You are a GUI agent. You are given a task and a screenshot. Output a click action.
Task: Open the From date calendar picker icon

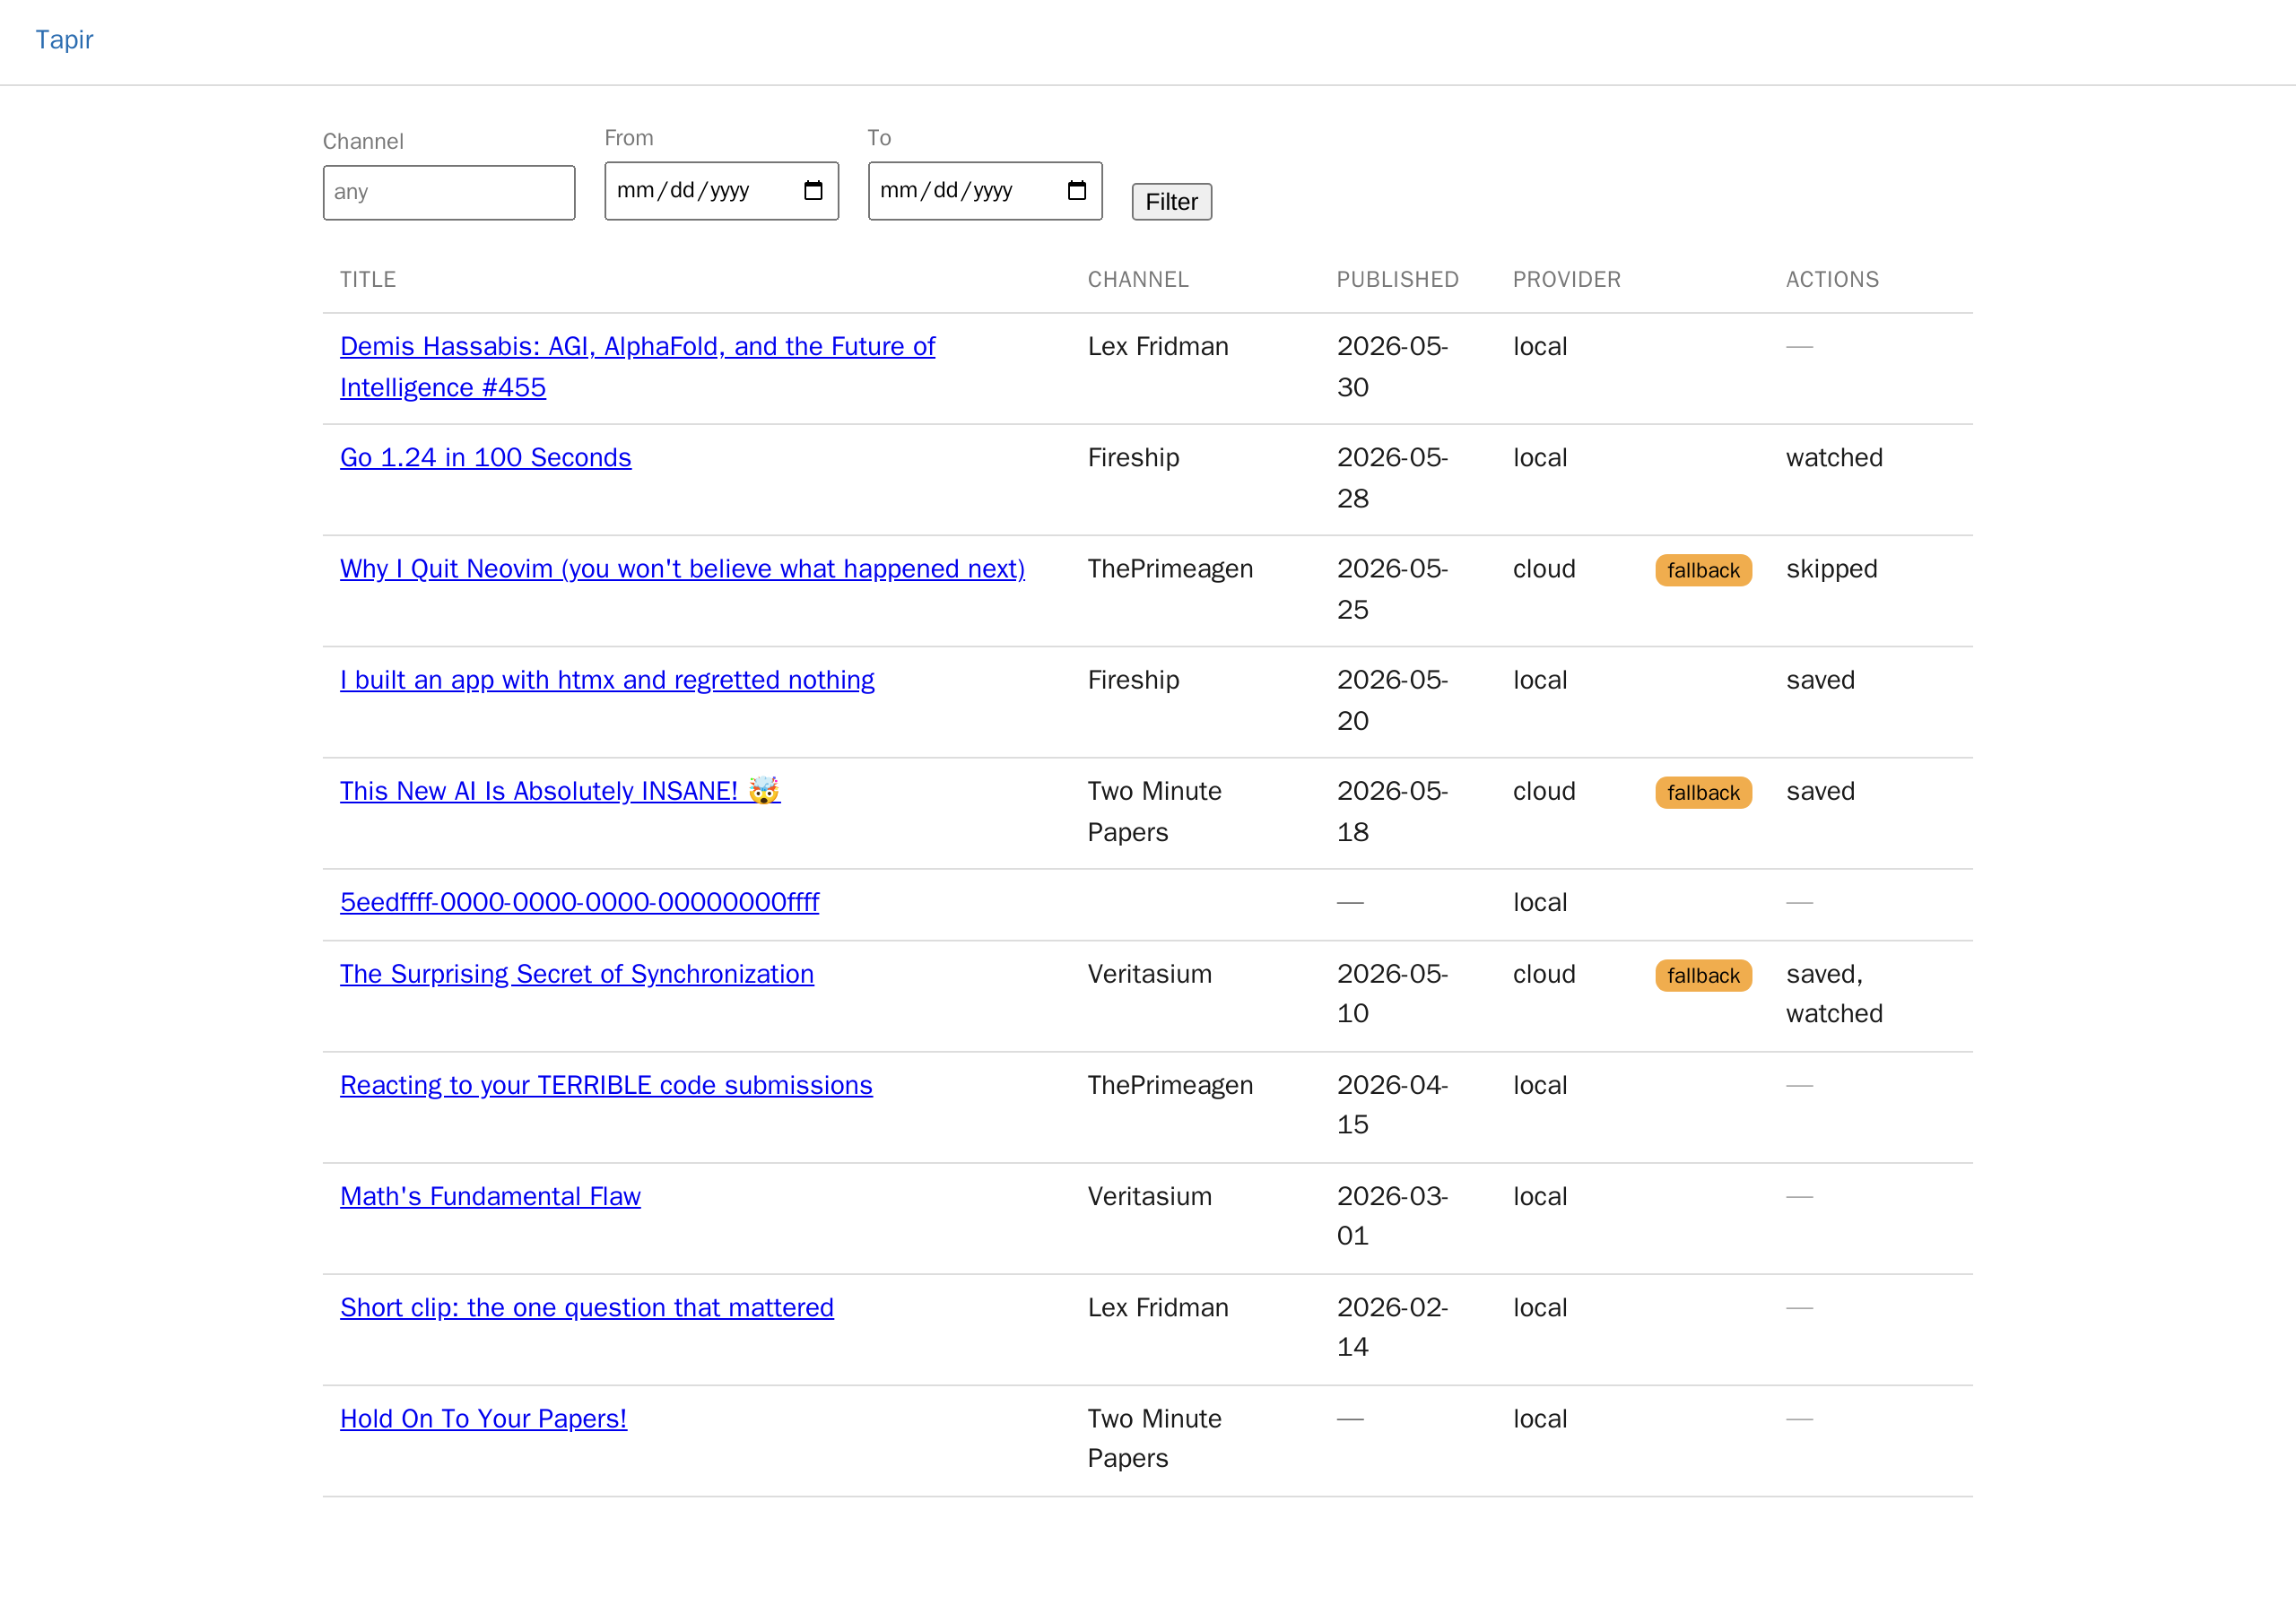pos(813,190)
